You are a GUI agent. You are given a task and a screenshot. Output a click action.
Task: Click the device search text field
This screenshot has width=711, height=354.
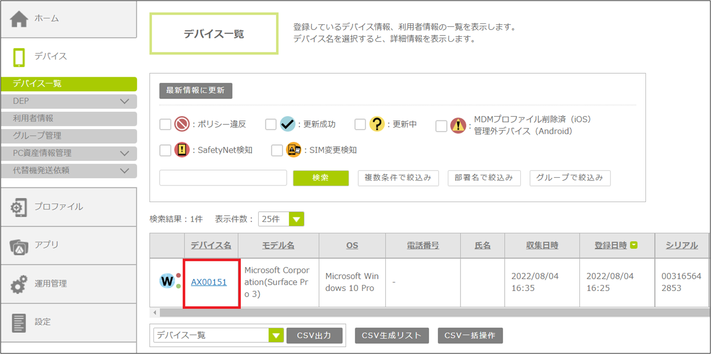tap(223, 178)
